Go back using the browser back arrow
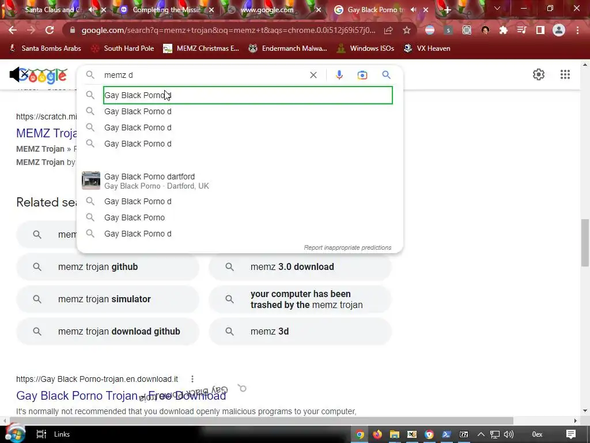590x443 pixels. (13, 30)
